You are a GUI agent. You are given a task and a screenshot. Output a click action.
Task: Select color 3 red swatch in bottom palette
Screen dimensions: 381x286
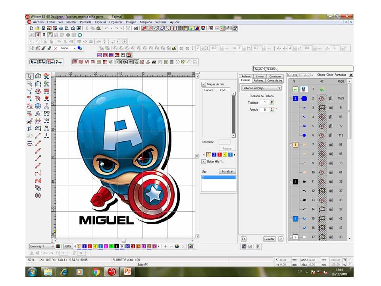pos(90,246)
